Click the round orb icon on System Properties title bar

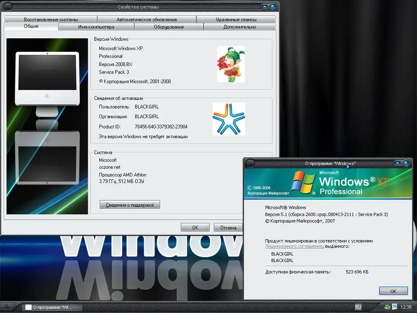[7, 7]
